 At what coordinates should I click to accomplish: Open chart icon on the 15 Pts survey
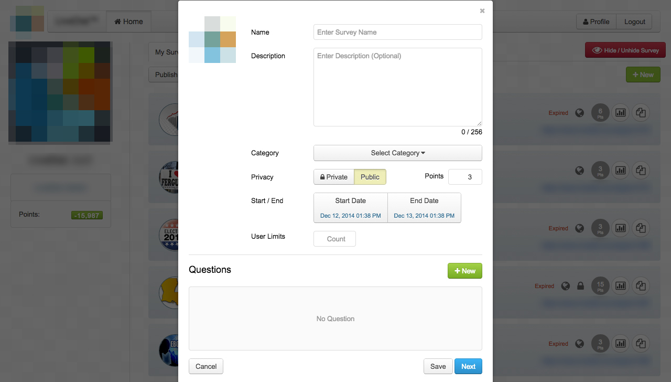pos(621,285)
